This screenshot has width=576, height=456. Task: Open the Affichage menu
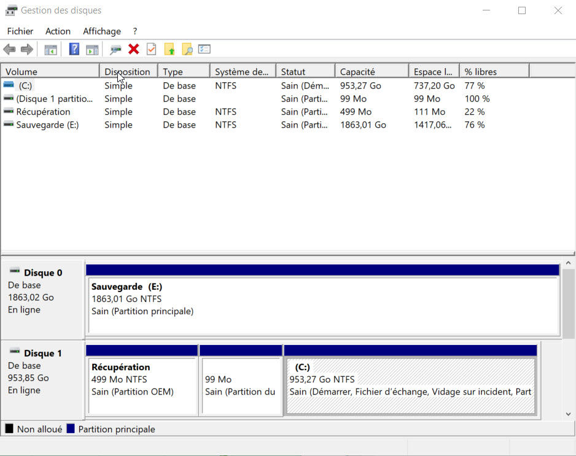[x=102, y=31]
